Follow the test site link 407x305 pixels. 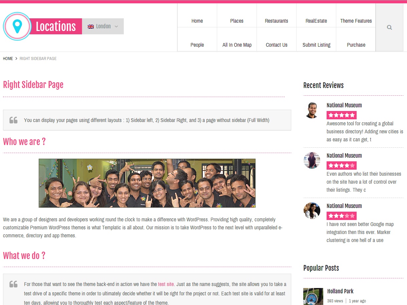point(166,284)
